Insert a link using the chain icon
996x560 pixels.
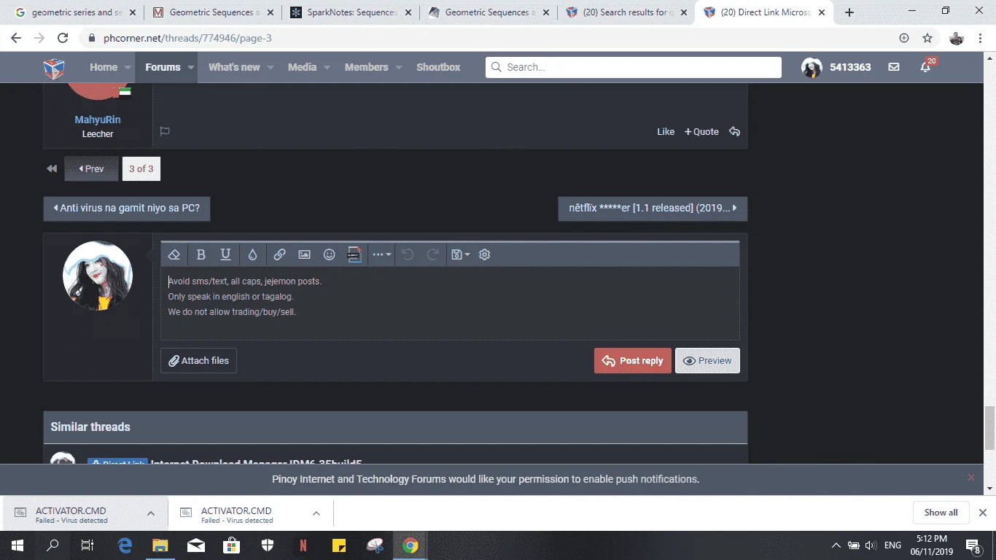pos(280,254)
